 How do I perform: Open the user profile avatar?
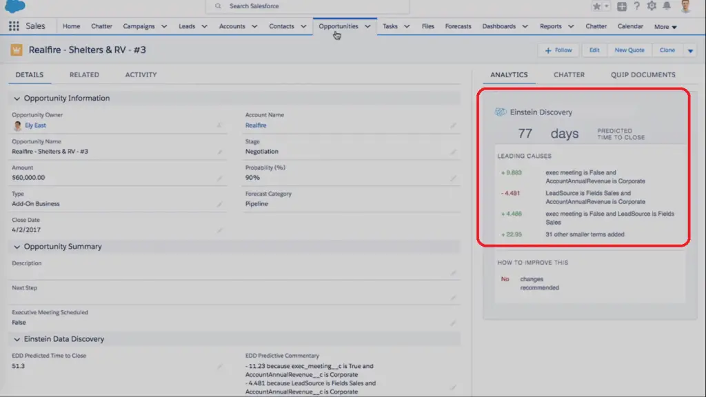[x=685, y=6]
